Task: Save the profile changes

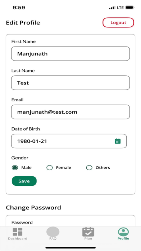Action: (24, 181)
